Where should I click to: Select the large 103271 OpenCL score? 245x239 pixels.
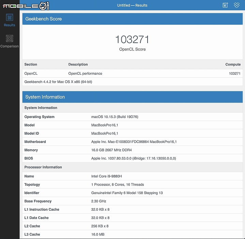click(x=132, y=39)
